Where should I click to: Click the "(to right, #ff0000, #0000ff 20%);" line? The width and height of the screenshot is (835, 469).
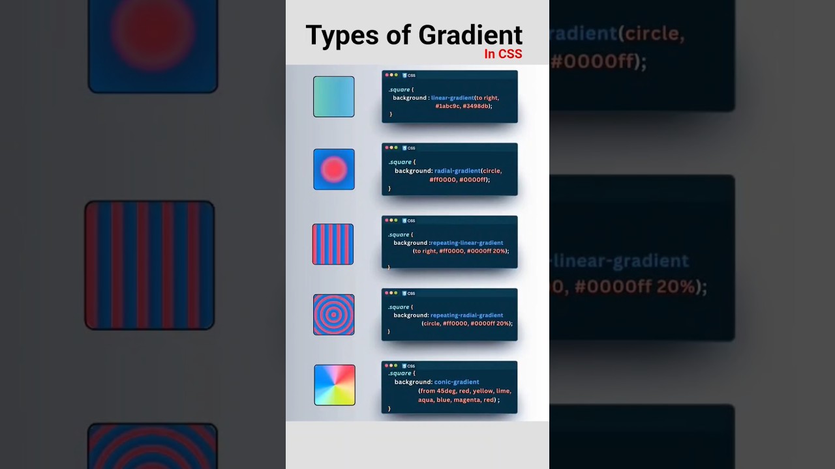coord(461,251)
